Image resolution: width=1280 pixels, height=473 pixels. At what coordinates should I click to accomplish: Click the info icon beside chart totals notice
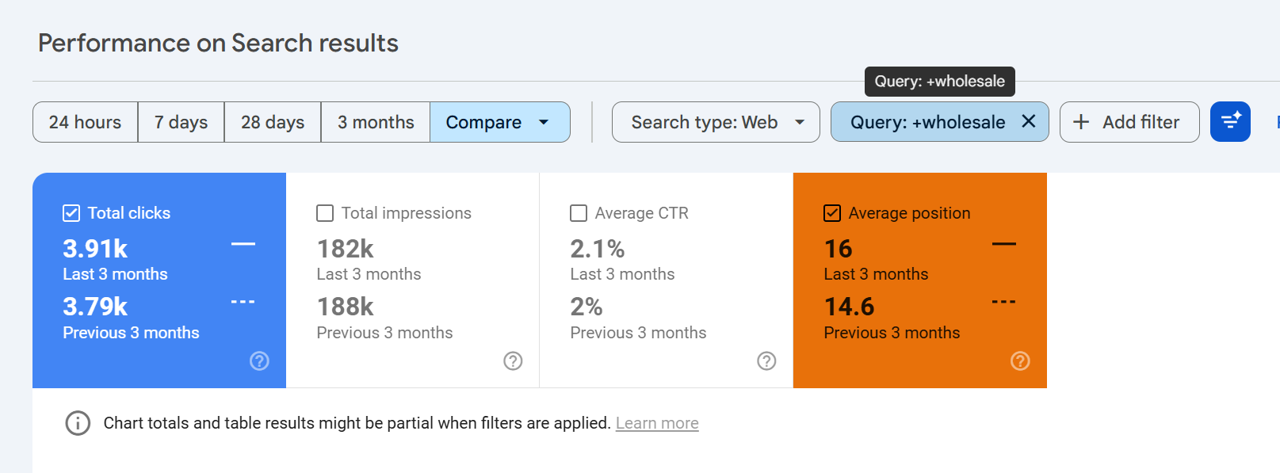coord(78,423)
